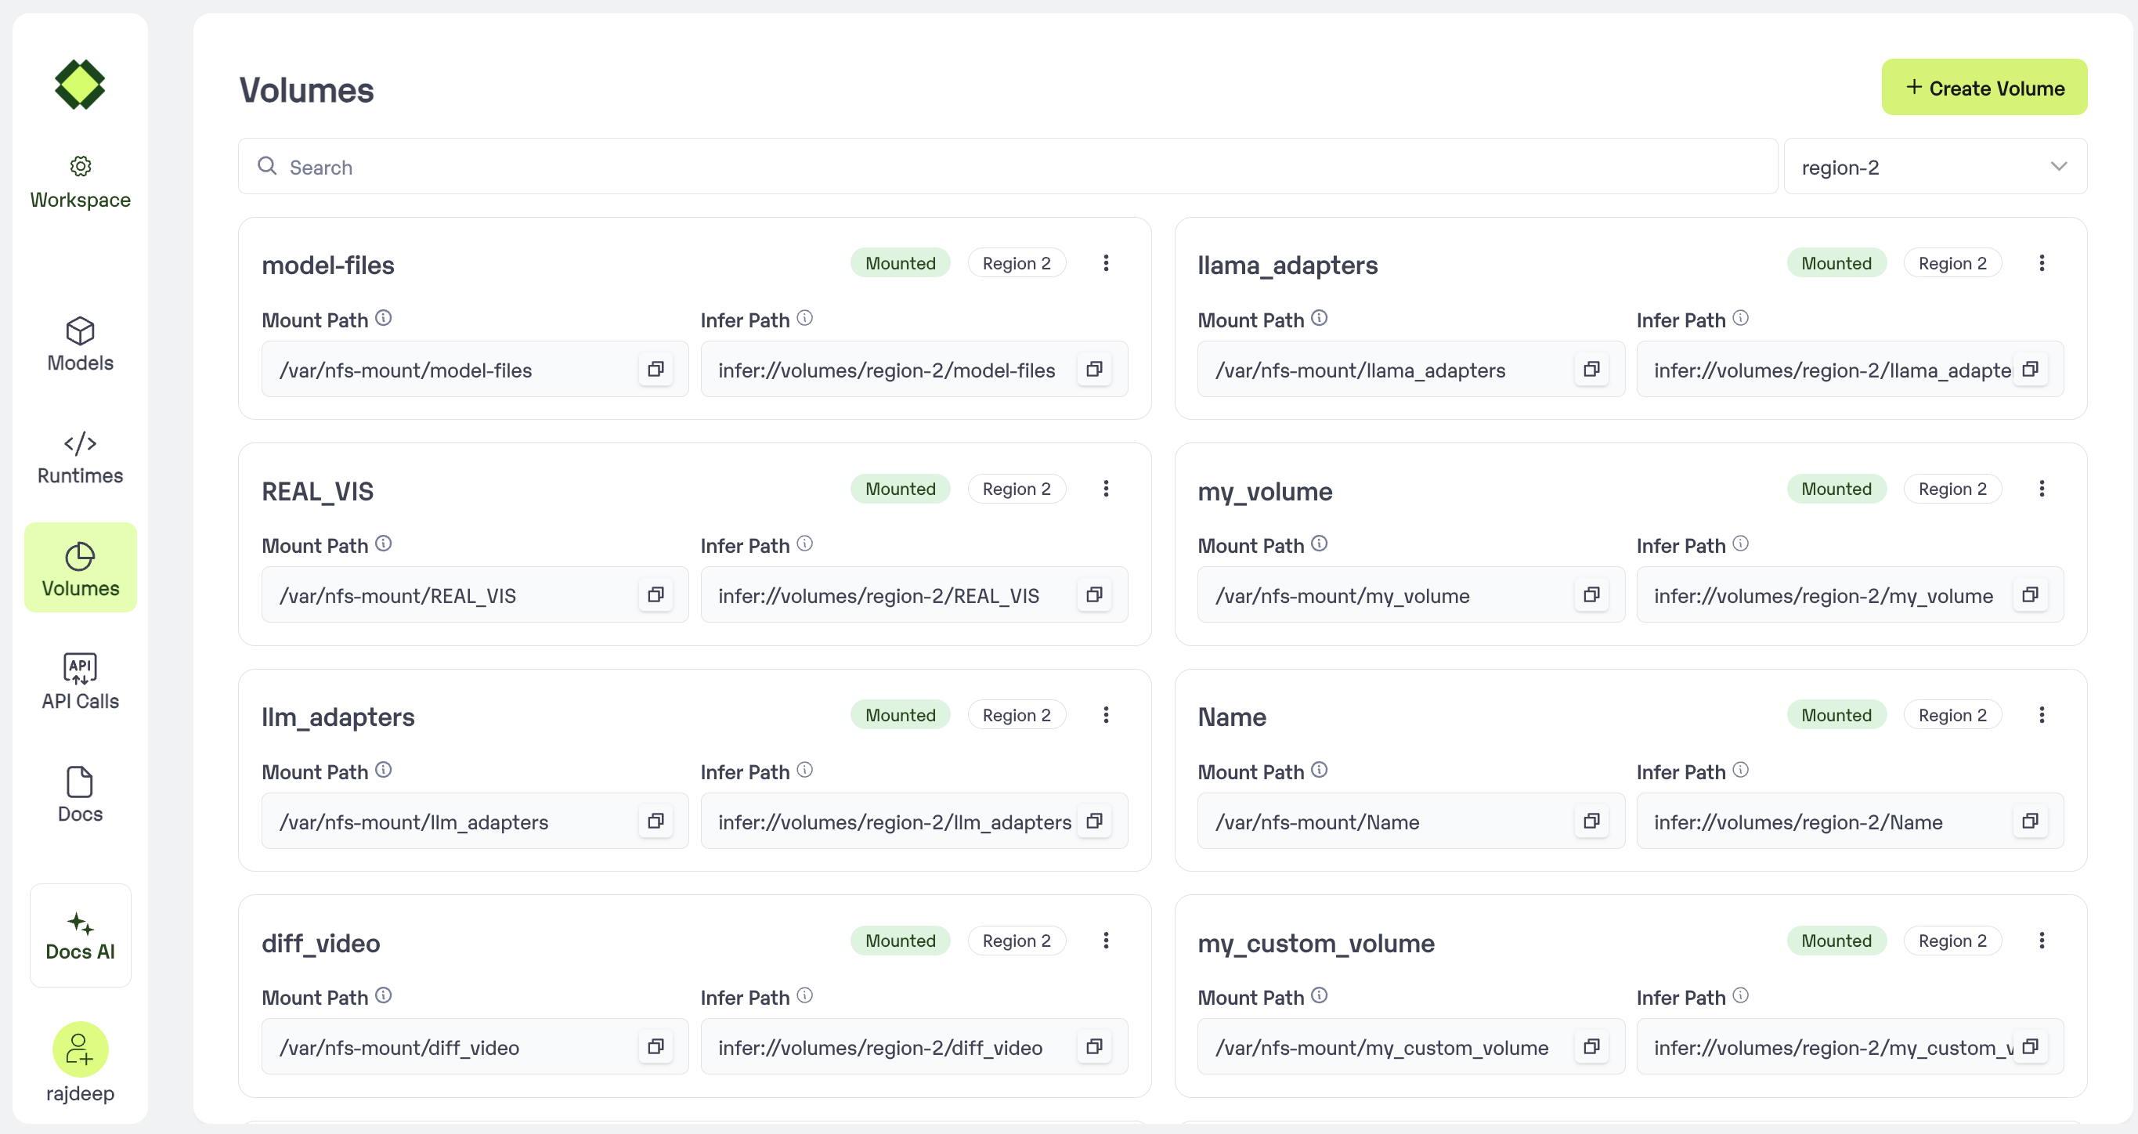The image size is (2138, 1134).
Task: Open the options menu for model-files
Action: coord(1106,263)
